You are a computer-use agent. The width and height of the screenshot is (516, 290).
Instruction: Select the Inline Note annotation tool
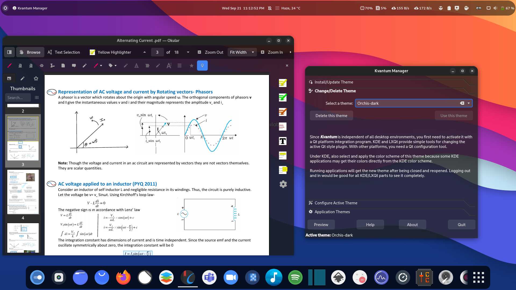(x=63, y=66)
